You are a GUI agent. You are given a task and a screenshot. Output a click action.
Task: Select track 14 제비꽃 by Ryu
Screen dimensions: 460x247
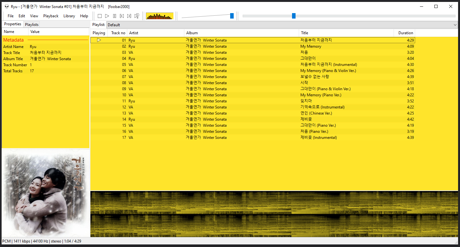click(253, 119)
